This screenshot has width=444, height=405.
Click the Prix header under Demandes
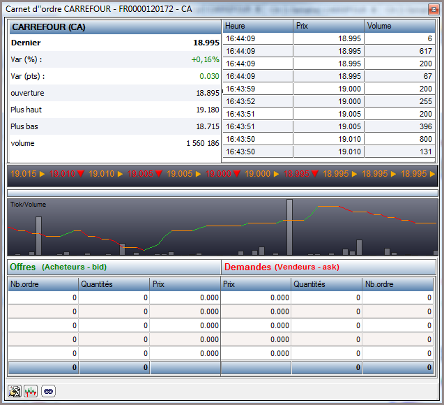[x=256, y=284]
